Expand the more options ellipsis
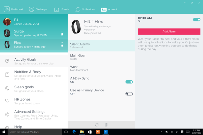This screenshot has height=135, width=203. tap(133, 125)
